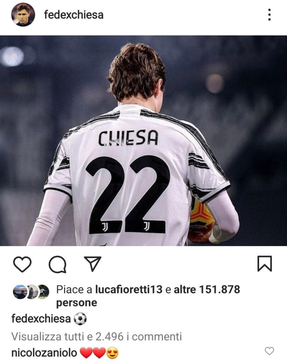Open comments via the speech bubble icon
This screenshot has width=287, height=363.
click(x=58, y=264)
